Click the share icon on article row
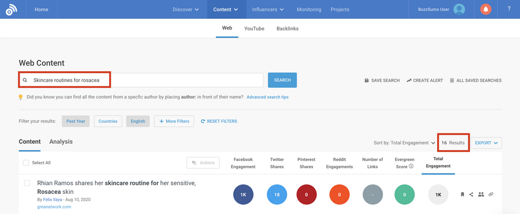 point(471,194)
